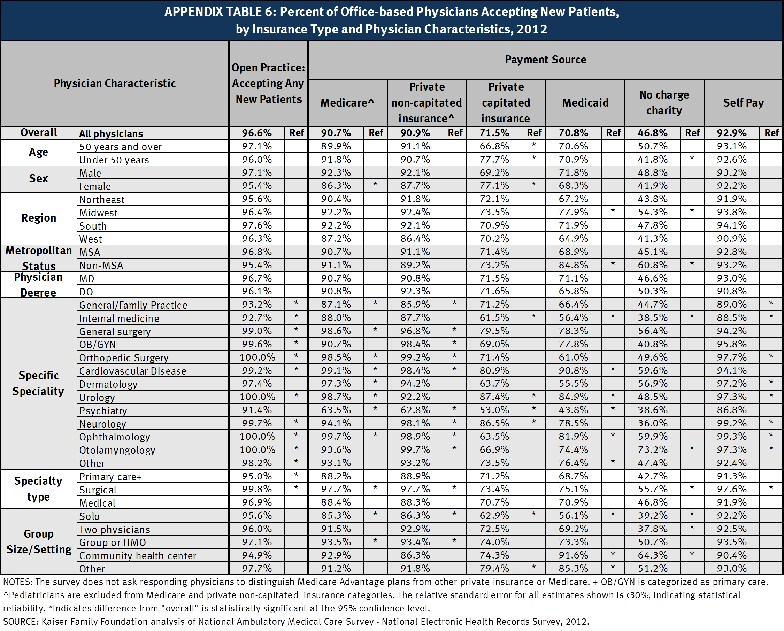Click the Midwest row label
Image resolution: width=784 pixels, height=631 pixels.
pos(99,213)
